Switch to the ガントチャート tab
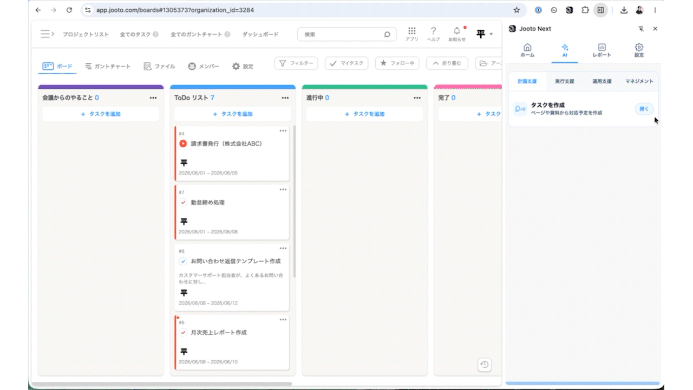This screenshot has height=390, width=693. click(x=108, y=66)
